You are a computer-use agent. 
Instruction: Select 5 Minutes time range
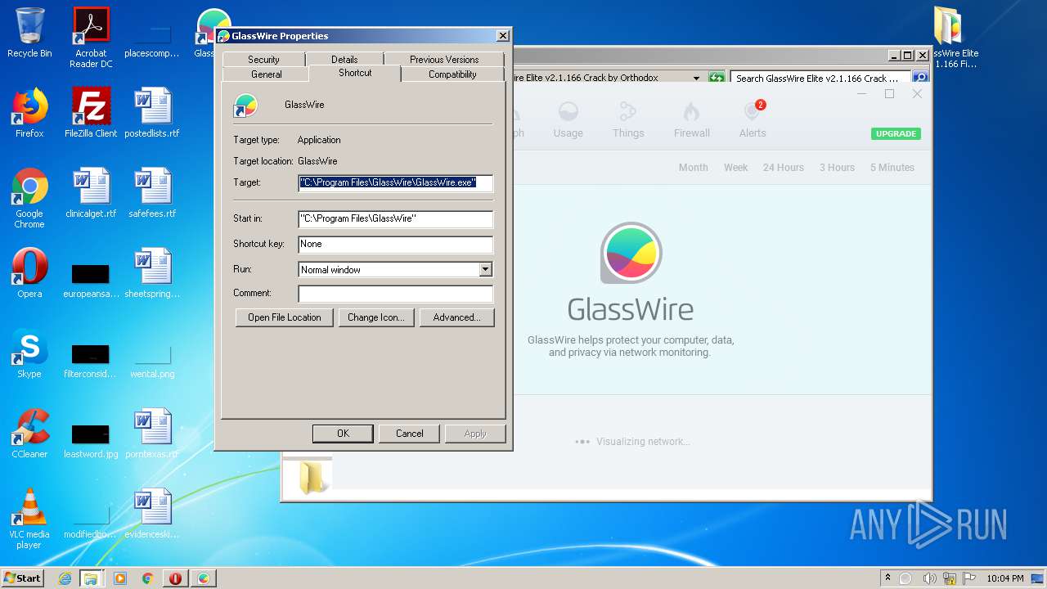pyautogui.click(x=892, y=167)
